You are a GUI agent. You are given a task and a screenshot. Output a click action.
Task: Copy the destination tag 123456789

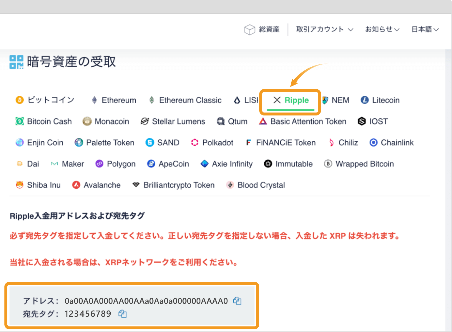coord(122,313)
